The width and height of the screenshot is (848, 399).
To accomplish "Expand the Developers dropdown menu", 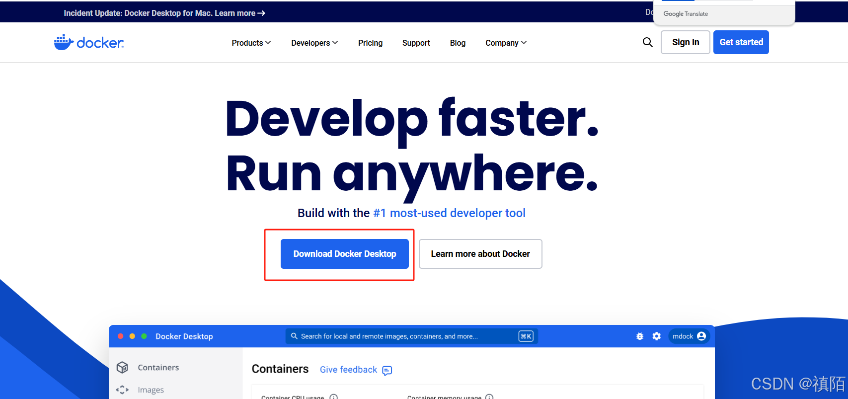I will pyautogui.click(x=314, y=43).
